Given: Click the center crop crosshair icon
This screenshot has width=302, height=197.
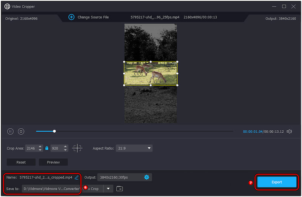Looking at the screenshot, I should 77,148.
